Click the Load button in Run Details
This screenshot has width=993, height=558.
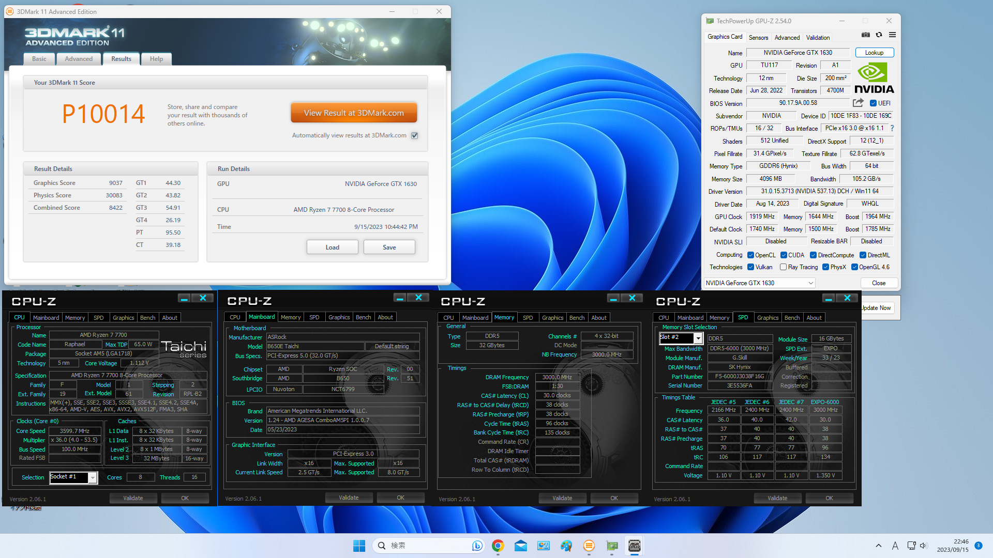coord(333,247)
